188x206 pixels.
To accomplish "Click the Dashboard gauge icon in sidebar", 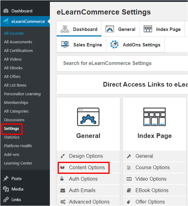I will [6, 11].
